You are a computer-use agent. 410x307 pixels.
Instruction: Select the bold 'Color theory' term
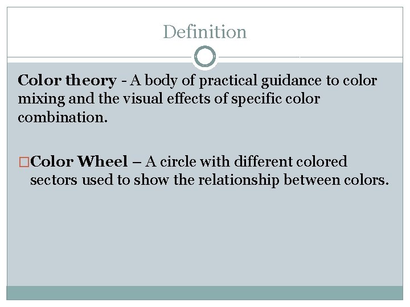[67, 81]
